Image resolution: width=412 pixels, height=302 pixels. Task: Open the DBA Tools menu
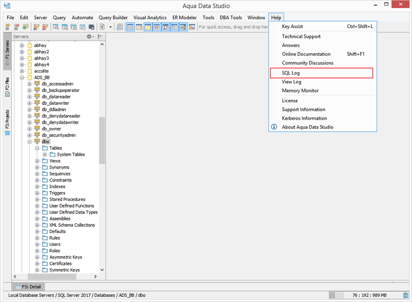(231, 18)
